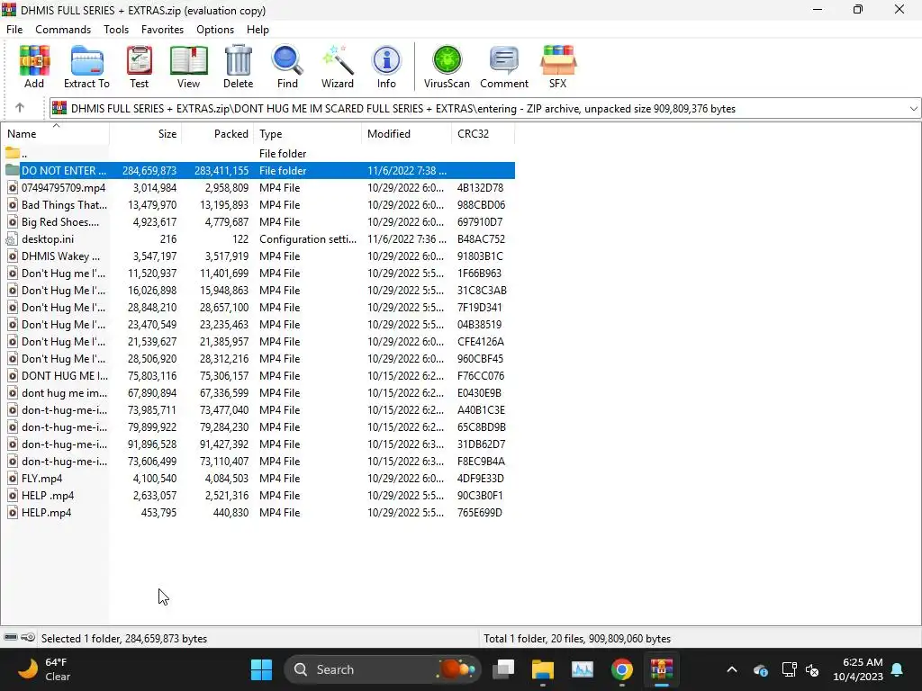922x691 pixels.
Task: Sort by the Packed column header
Action: 218,134
